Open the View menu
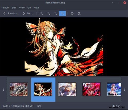 22,8
